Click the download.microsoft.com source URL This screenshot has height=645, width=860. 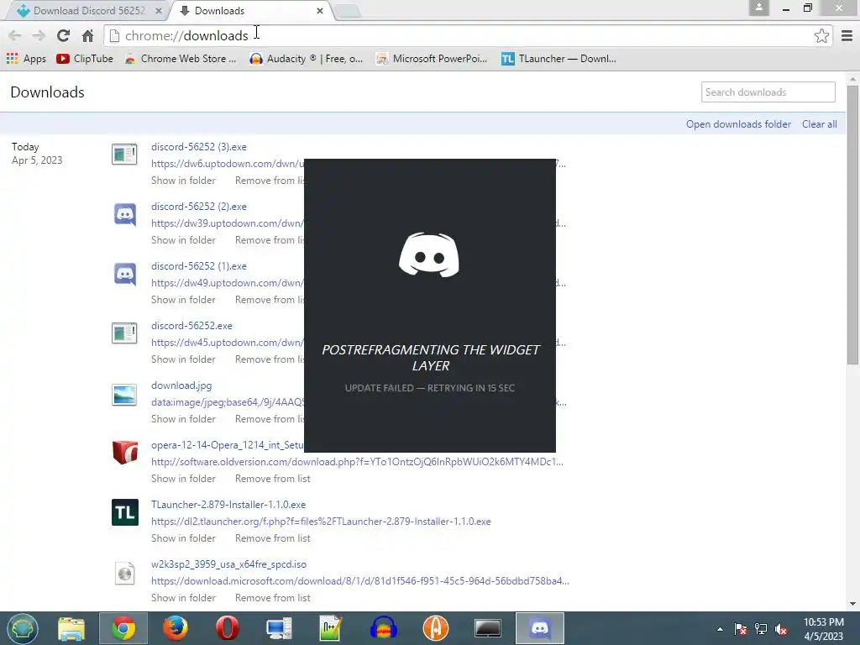coord(359,581)
